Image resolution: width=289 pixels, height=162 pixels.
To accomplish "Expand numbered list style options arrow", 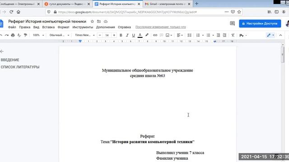I will point(203,35).
